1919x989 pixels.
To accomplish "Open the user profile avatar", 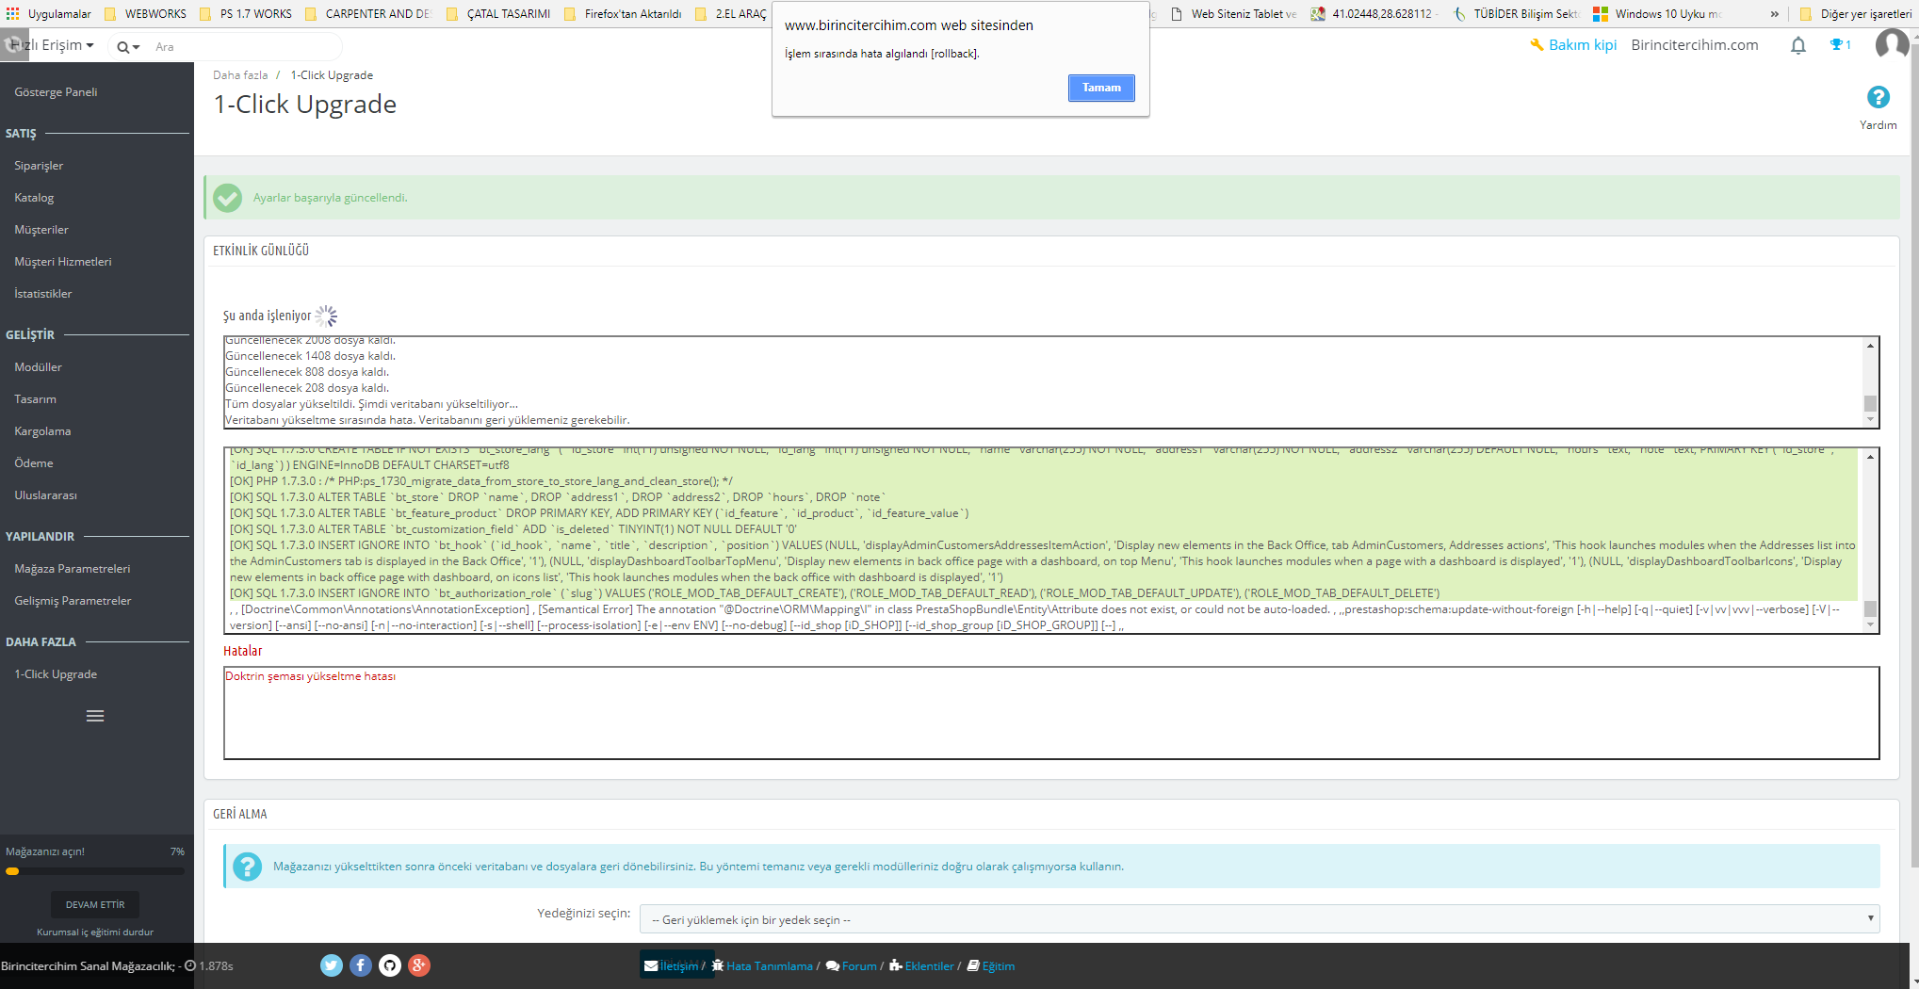I will tap(1892, 43).
